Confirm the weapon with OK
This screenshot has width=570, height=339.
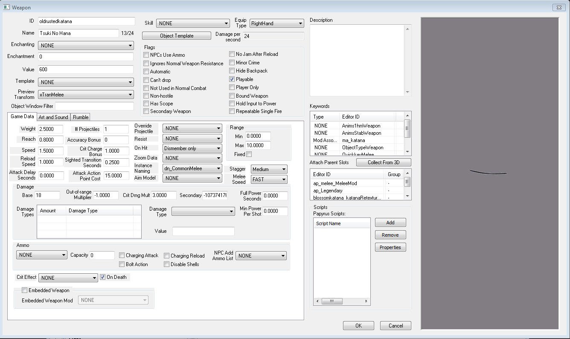[x=358, y=326]
